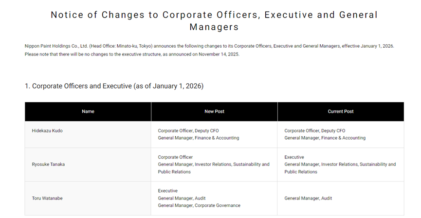421x218 pixels.
Task: Select the Hidekazu Kudo name cell
Action: 47,131
